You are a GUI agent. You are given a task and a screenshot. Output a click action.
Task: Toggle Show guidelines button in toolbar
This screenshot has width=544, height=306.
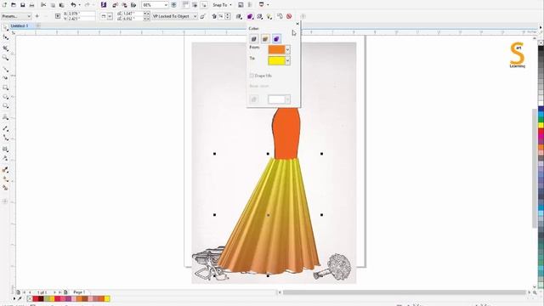[x=204, y=5]
